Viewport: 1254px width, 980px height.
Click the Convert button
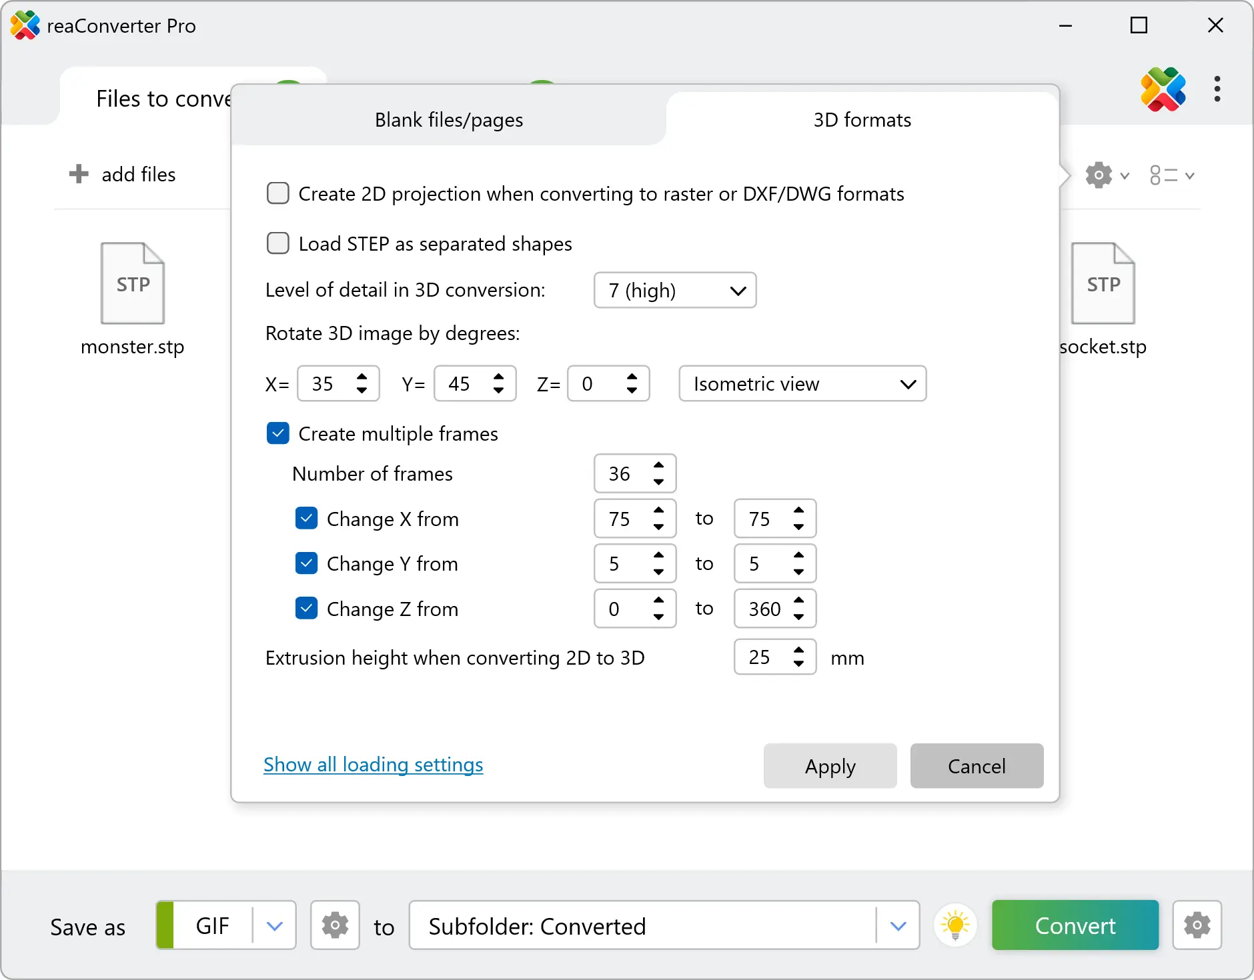pyautogui.click(x=1075, y=925)
